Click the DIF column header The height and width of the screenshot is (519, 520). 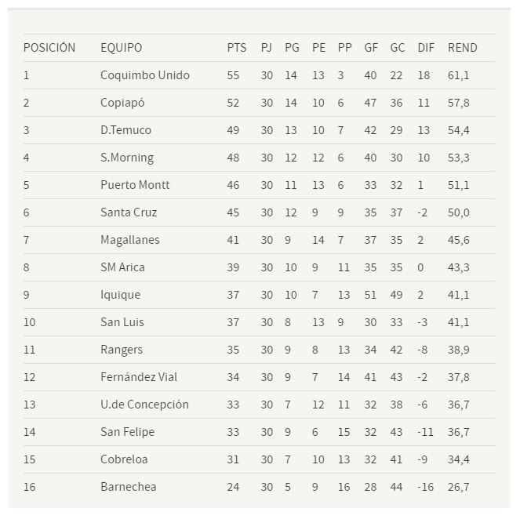click(426, 48)
